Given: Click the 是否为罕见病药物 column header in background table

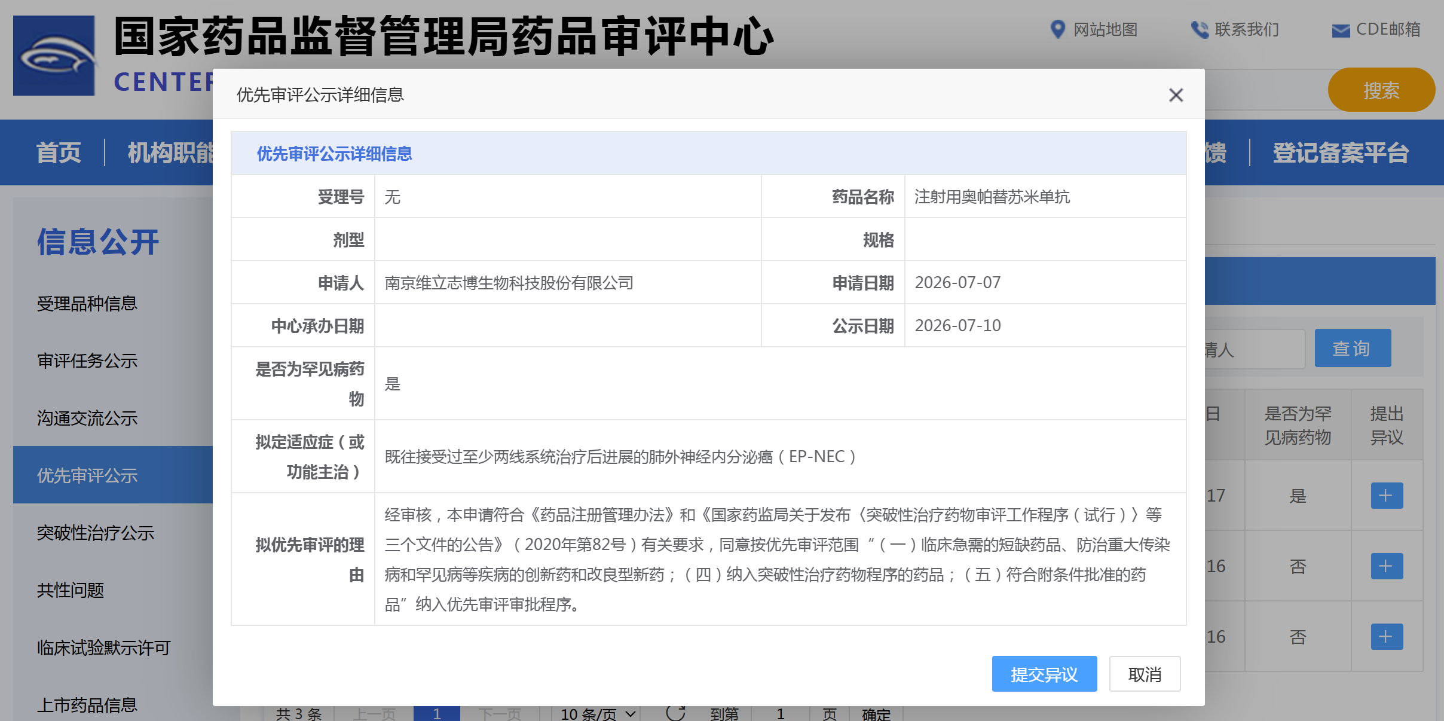Looking at the screenshot, I should click(1298, 425).
